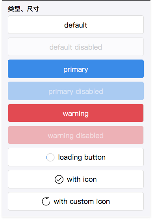This screenshot has width=154, height=220.
Task: Hit the red "warning" button
Action: click(76, 113)
